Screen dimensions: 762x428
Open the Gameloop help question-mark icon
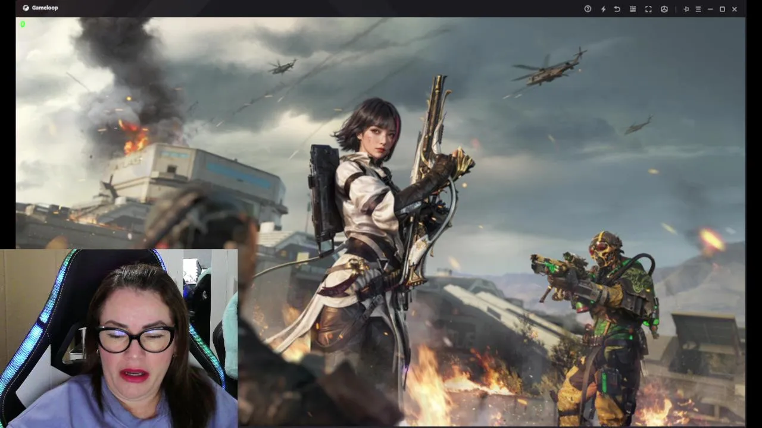coord(588,9)
